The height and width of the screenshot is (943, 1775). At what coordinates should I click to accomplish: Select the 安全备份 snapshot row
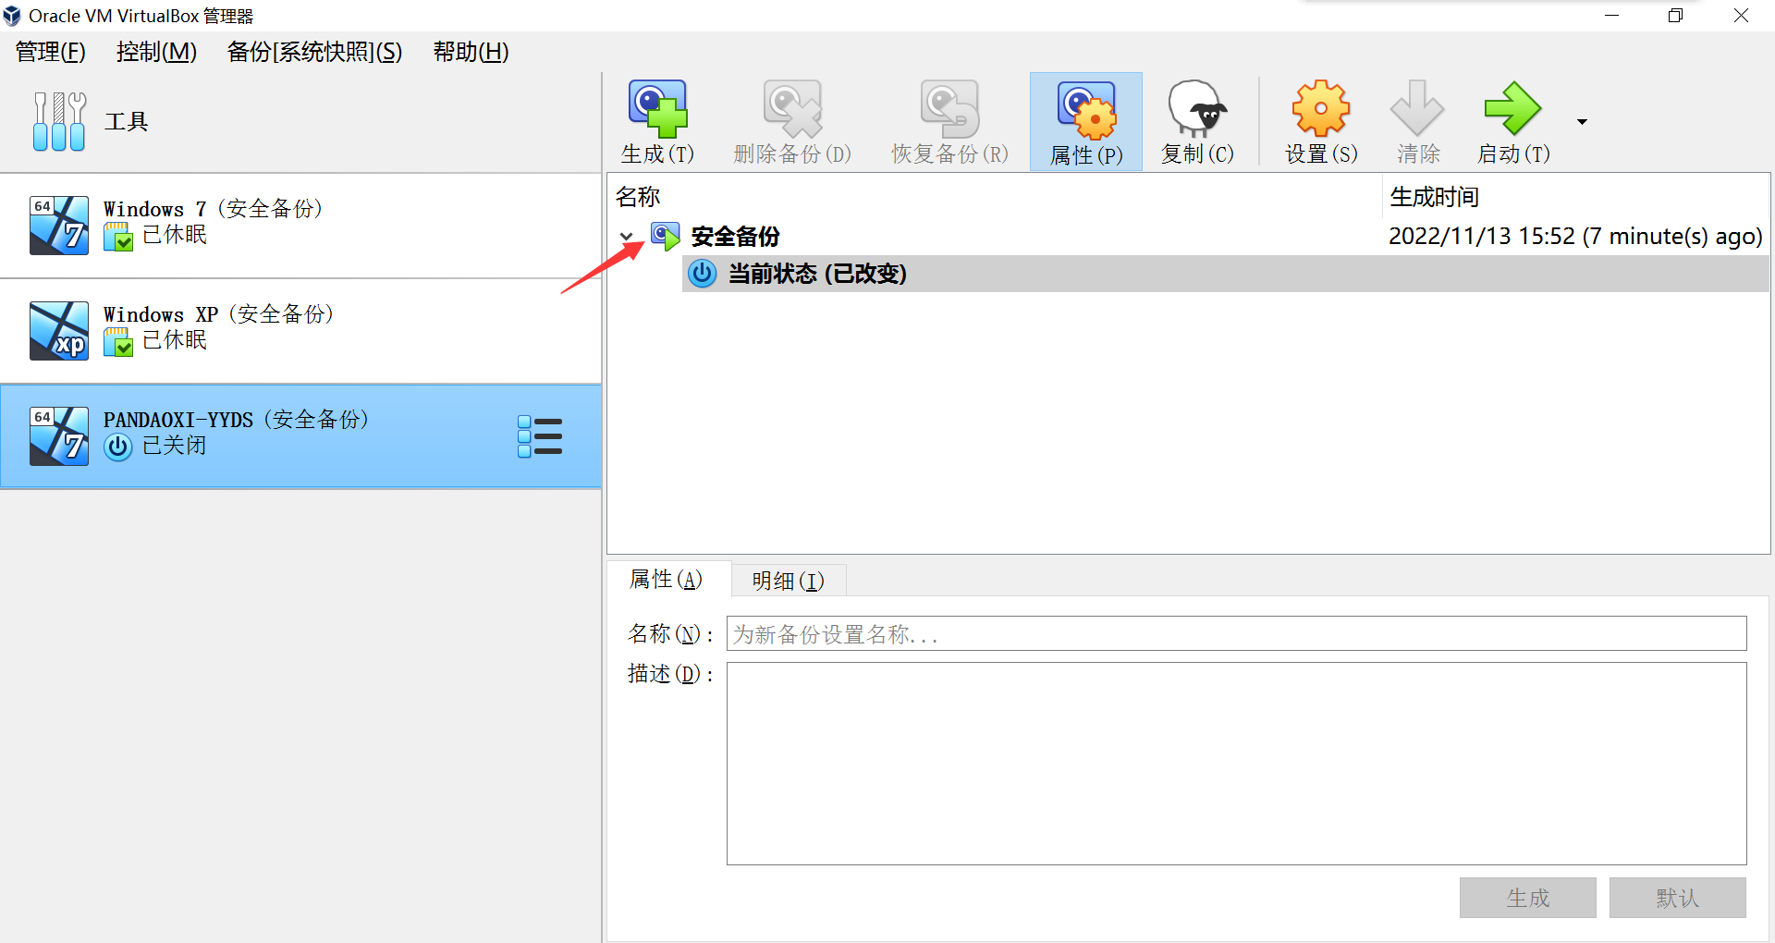point(1189,237)
